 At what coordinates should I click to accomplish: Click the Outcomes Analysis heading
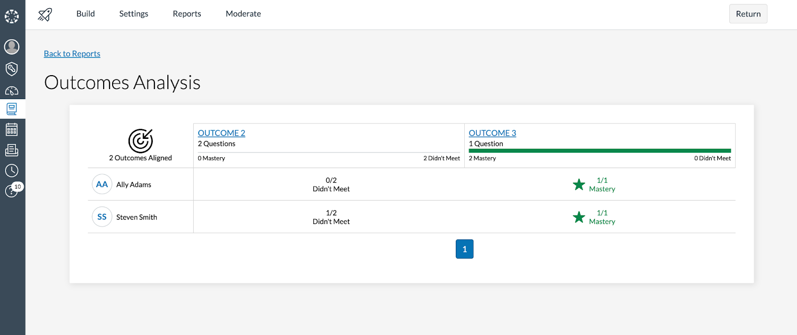123,83
